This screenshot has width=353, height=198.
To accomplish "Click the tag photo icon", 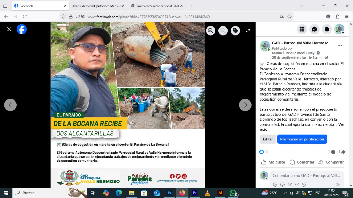I will 235,31.
